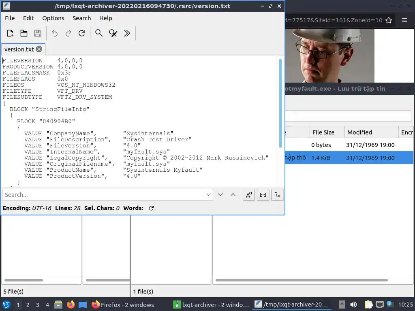Screen dimensions: 415x311
Task: Open the File menu
Action: click(x=10, y=18)
